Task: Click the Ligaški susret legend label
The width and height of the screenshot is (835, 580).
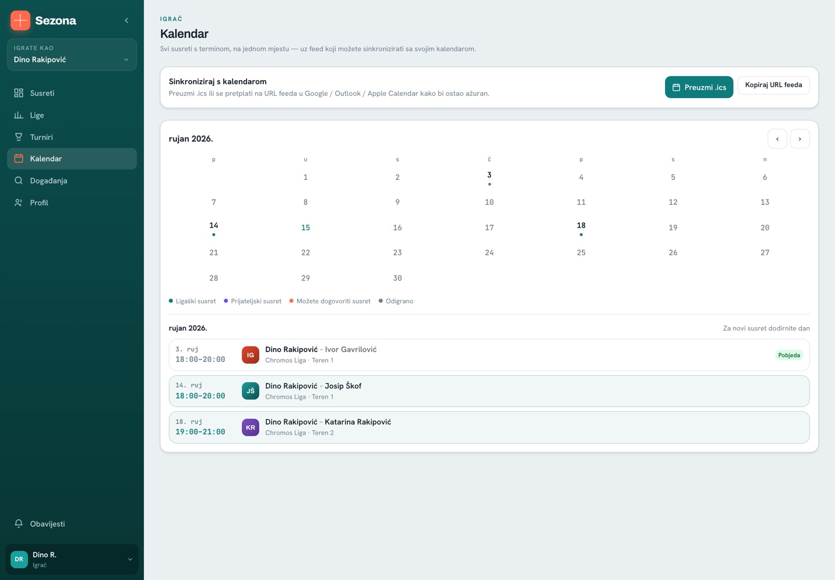Action: pyautogui.click(x=195, y=301)
